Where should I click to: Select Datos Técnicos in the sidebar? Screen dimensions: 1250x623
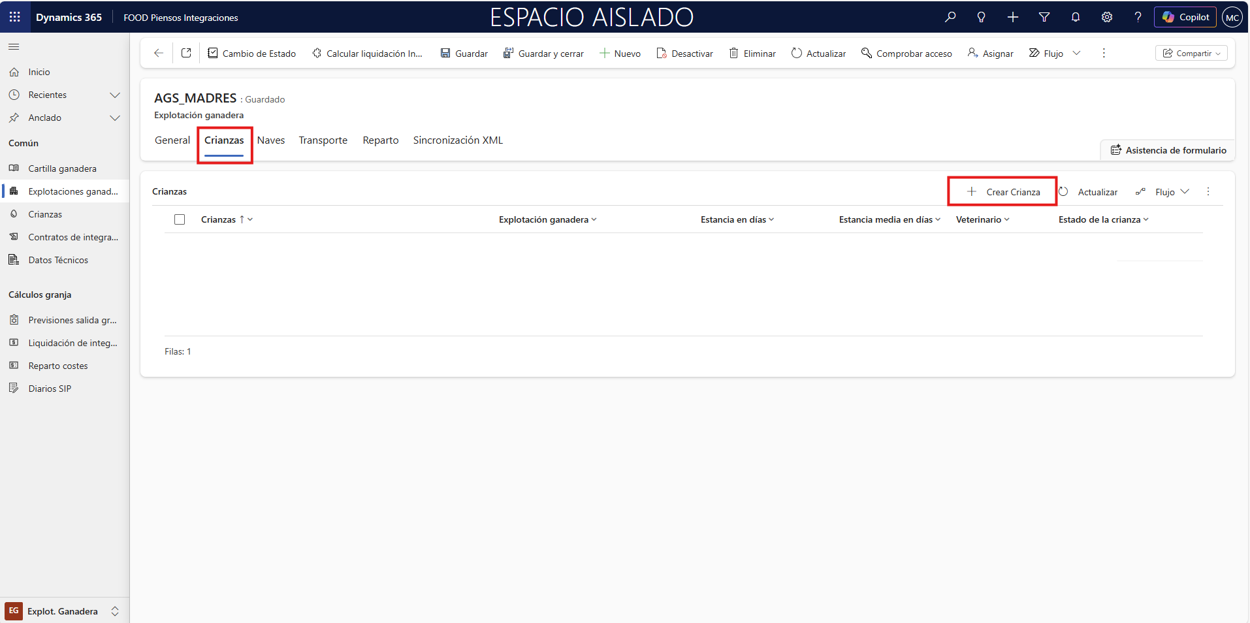coord(57,259)
